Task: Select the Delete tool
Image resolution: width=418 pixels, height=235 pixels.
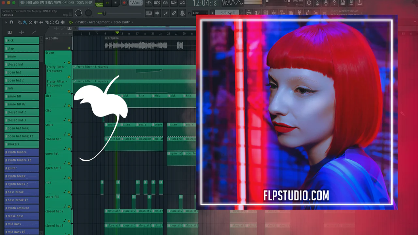Action: (30, 22)
